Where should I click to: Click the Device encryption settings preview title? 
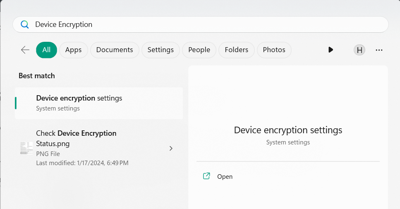[x=288, y=130]
